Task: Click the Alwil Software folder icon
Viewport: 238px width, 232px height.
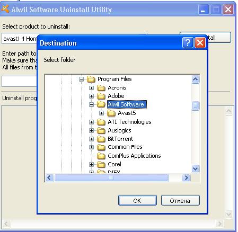Action: pyautogui.click(x=101, y=104)
